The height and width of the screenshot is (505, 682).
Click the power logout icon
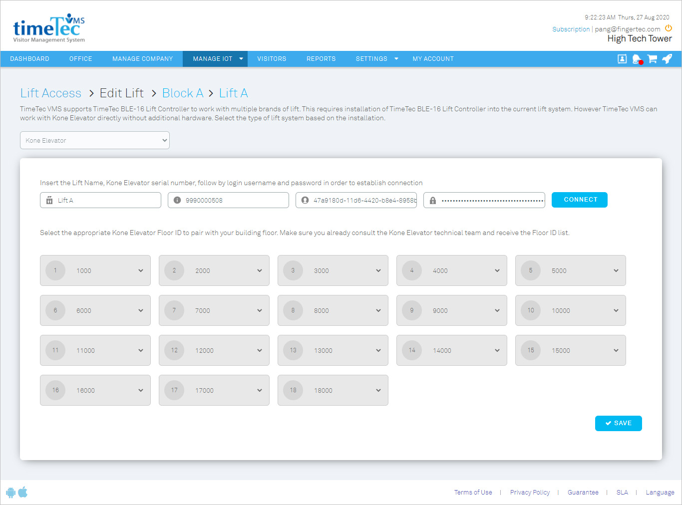pos(669,28)
